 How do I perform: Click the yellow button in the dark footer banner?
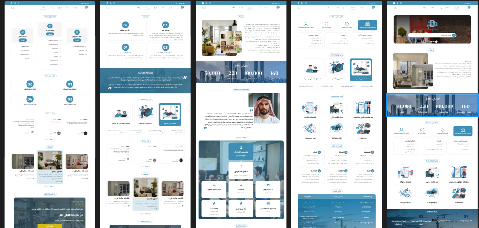point(50,226)
